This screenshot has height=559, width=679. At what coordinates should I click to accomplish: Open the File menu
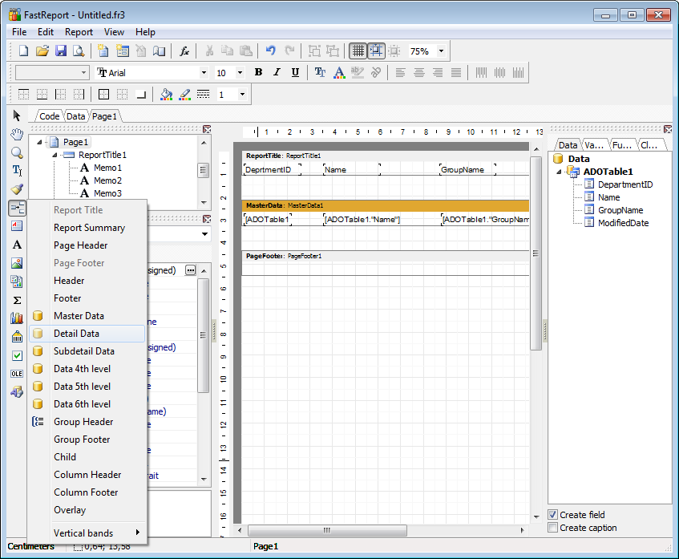click(19, 32)
